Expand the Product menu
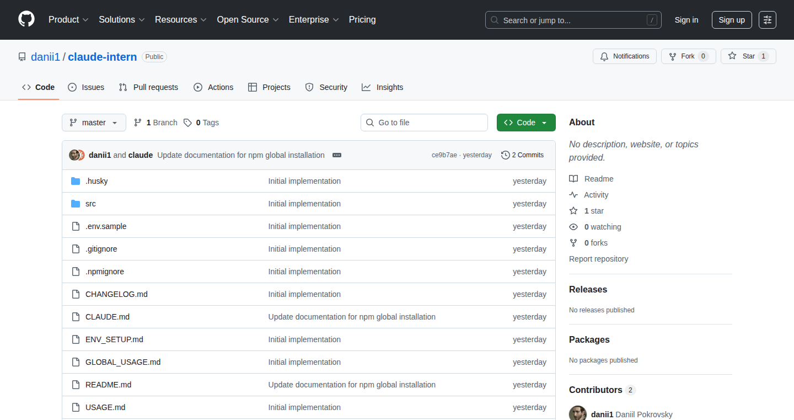The image size is (794, 420). (x=68, y=19)
